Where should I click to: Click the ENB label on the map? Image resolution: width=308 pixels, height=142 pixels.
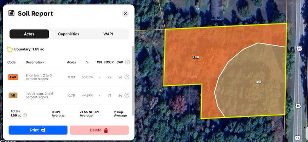pos(196,57)
